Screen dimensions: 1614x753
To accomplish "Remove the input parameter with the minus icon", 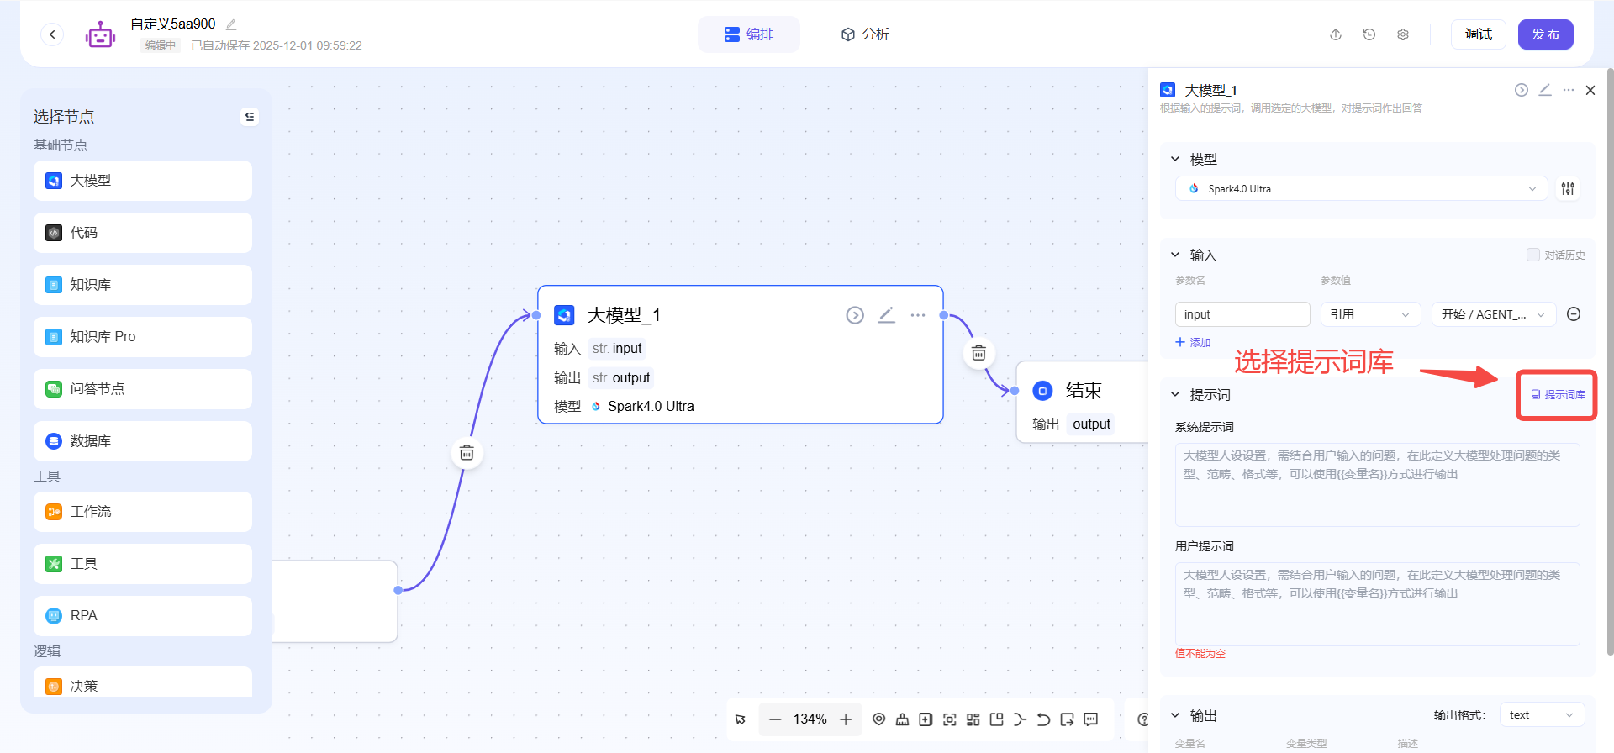I will 1574,314.
